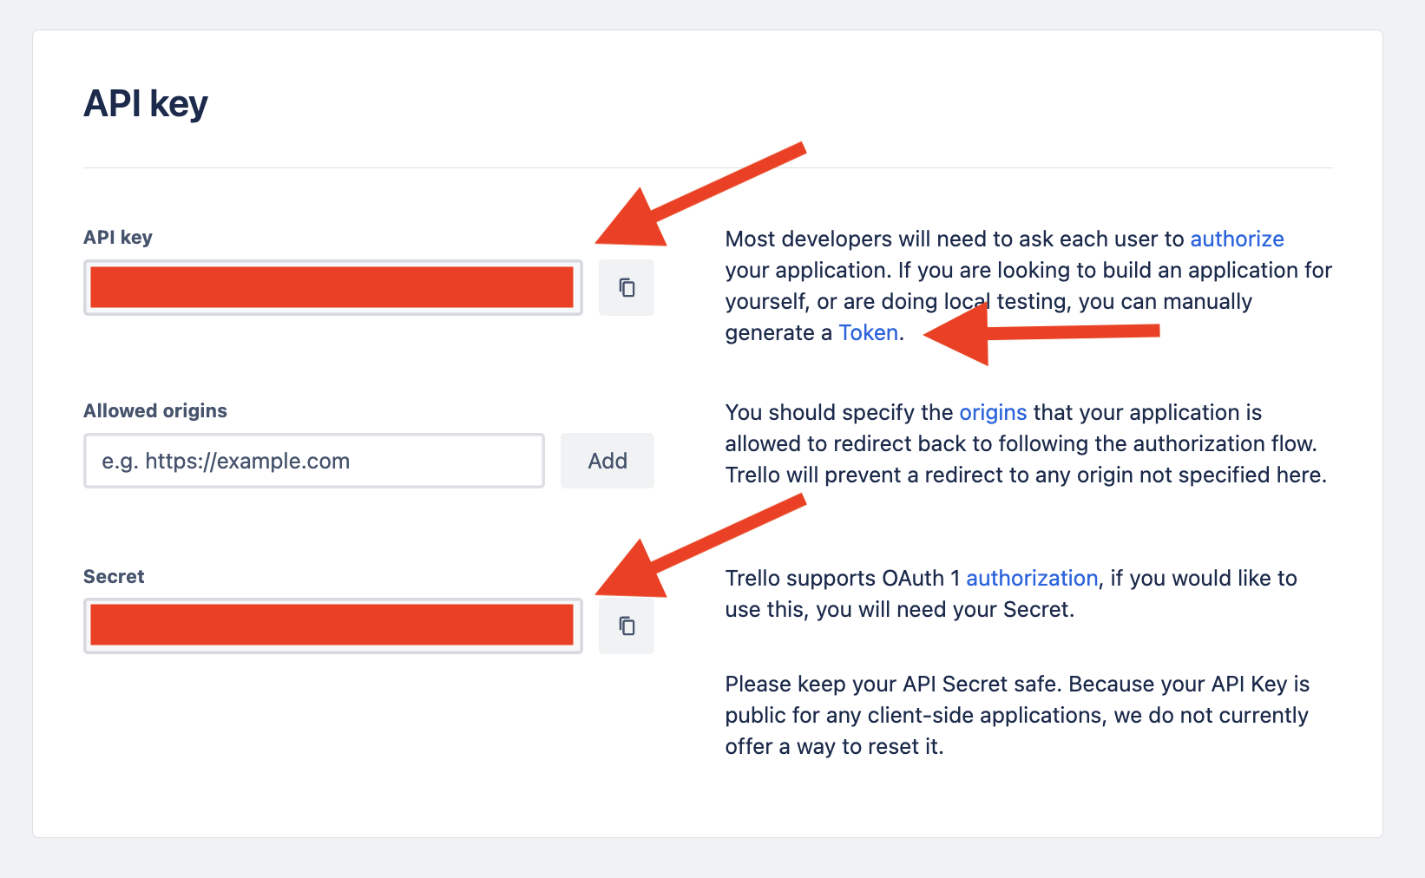Click the Allowed origins label

(x=155, y=411)
